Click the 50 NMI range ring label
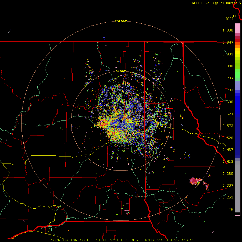This screenshot has height=242, width=242. (121, 71)
